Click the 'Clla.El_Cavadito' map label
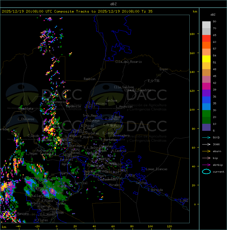Screen dimensions: 227x230 [x=138, y=90]
